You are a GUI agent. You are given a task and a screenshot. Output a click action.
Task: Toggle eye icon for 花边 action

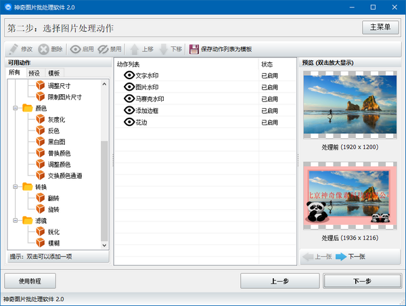pos(130,122)
